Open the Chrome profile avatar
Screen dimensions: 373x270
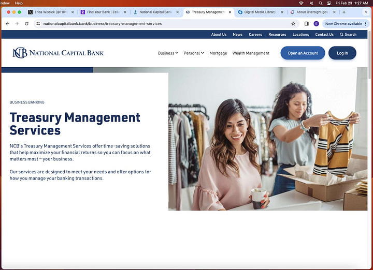tap(316, 24)
